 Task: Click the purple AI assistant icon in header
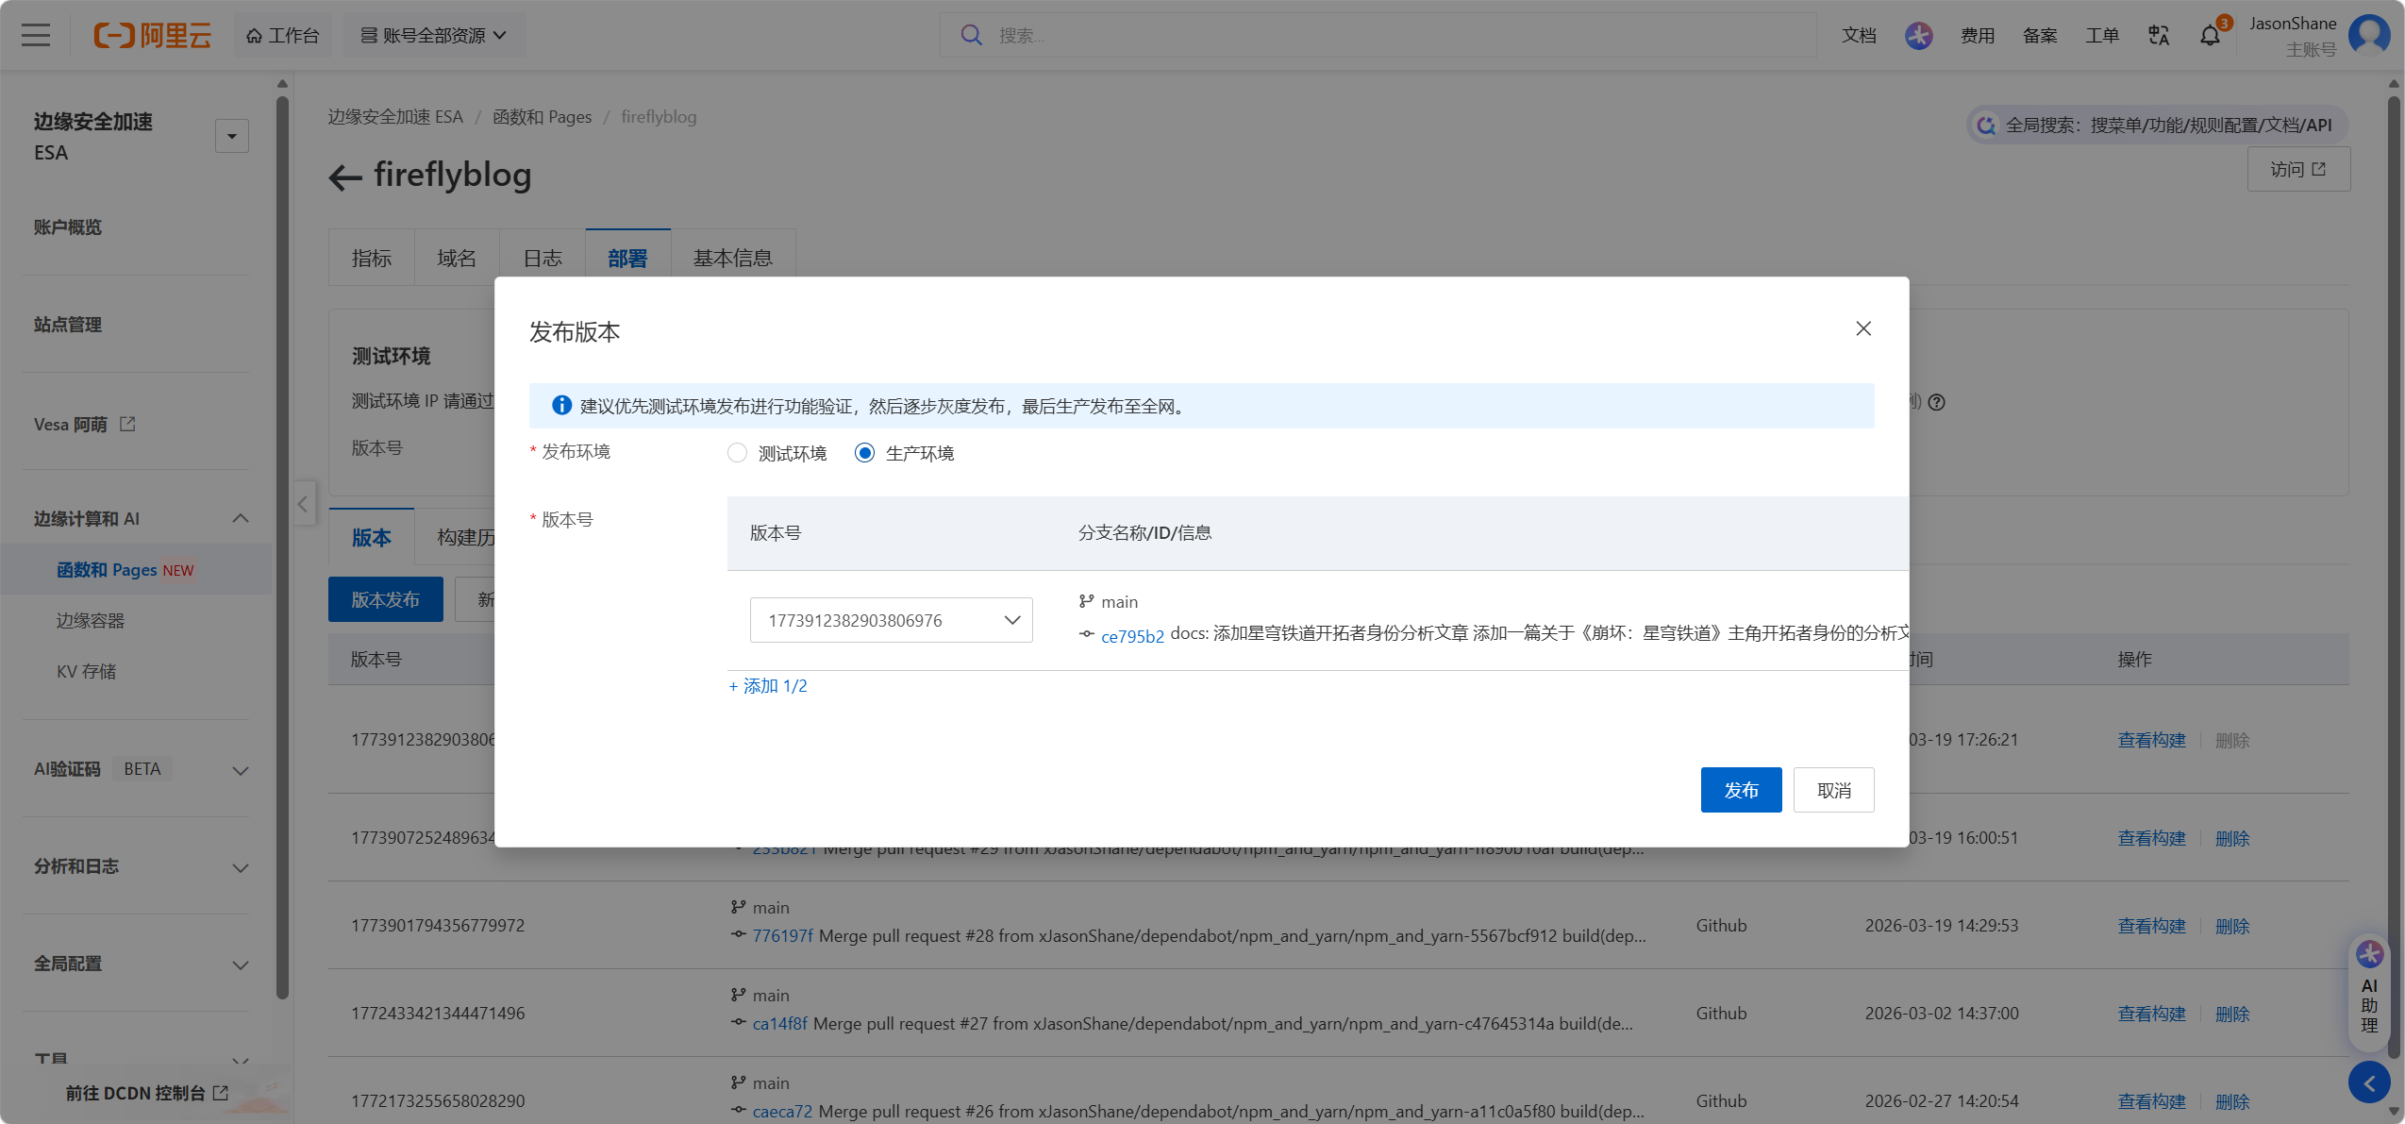[x=1918, y=36]
